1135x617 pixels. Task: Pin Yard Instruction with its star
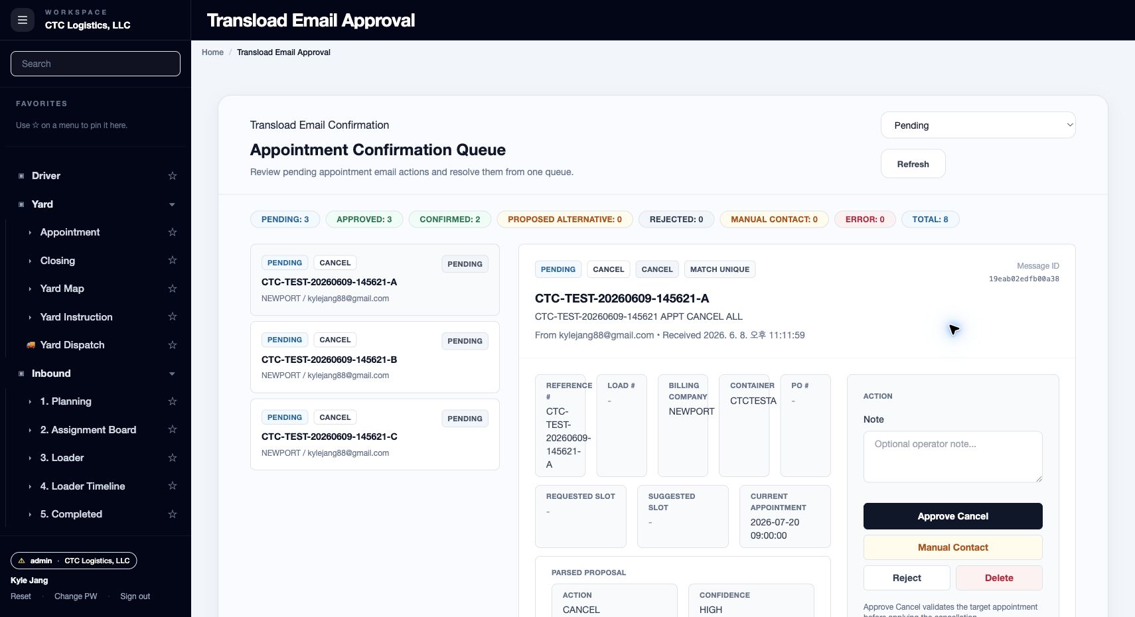[x=173, y=316]
